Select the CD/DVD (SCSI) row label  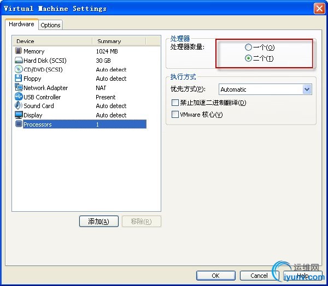(x=43, y=69)
